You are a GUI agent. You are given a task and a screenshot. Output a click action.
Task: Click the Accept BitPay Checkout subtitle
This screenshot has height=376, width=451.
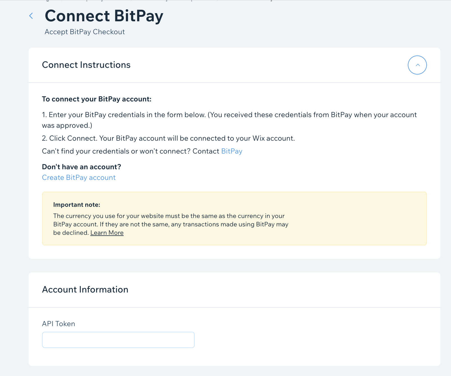tap(85, 32)
